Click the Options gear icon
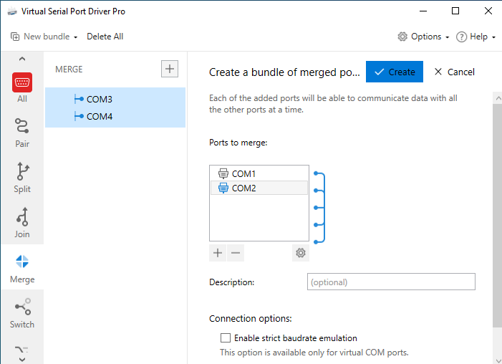 coord(402,37)
